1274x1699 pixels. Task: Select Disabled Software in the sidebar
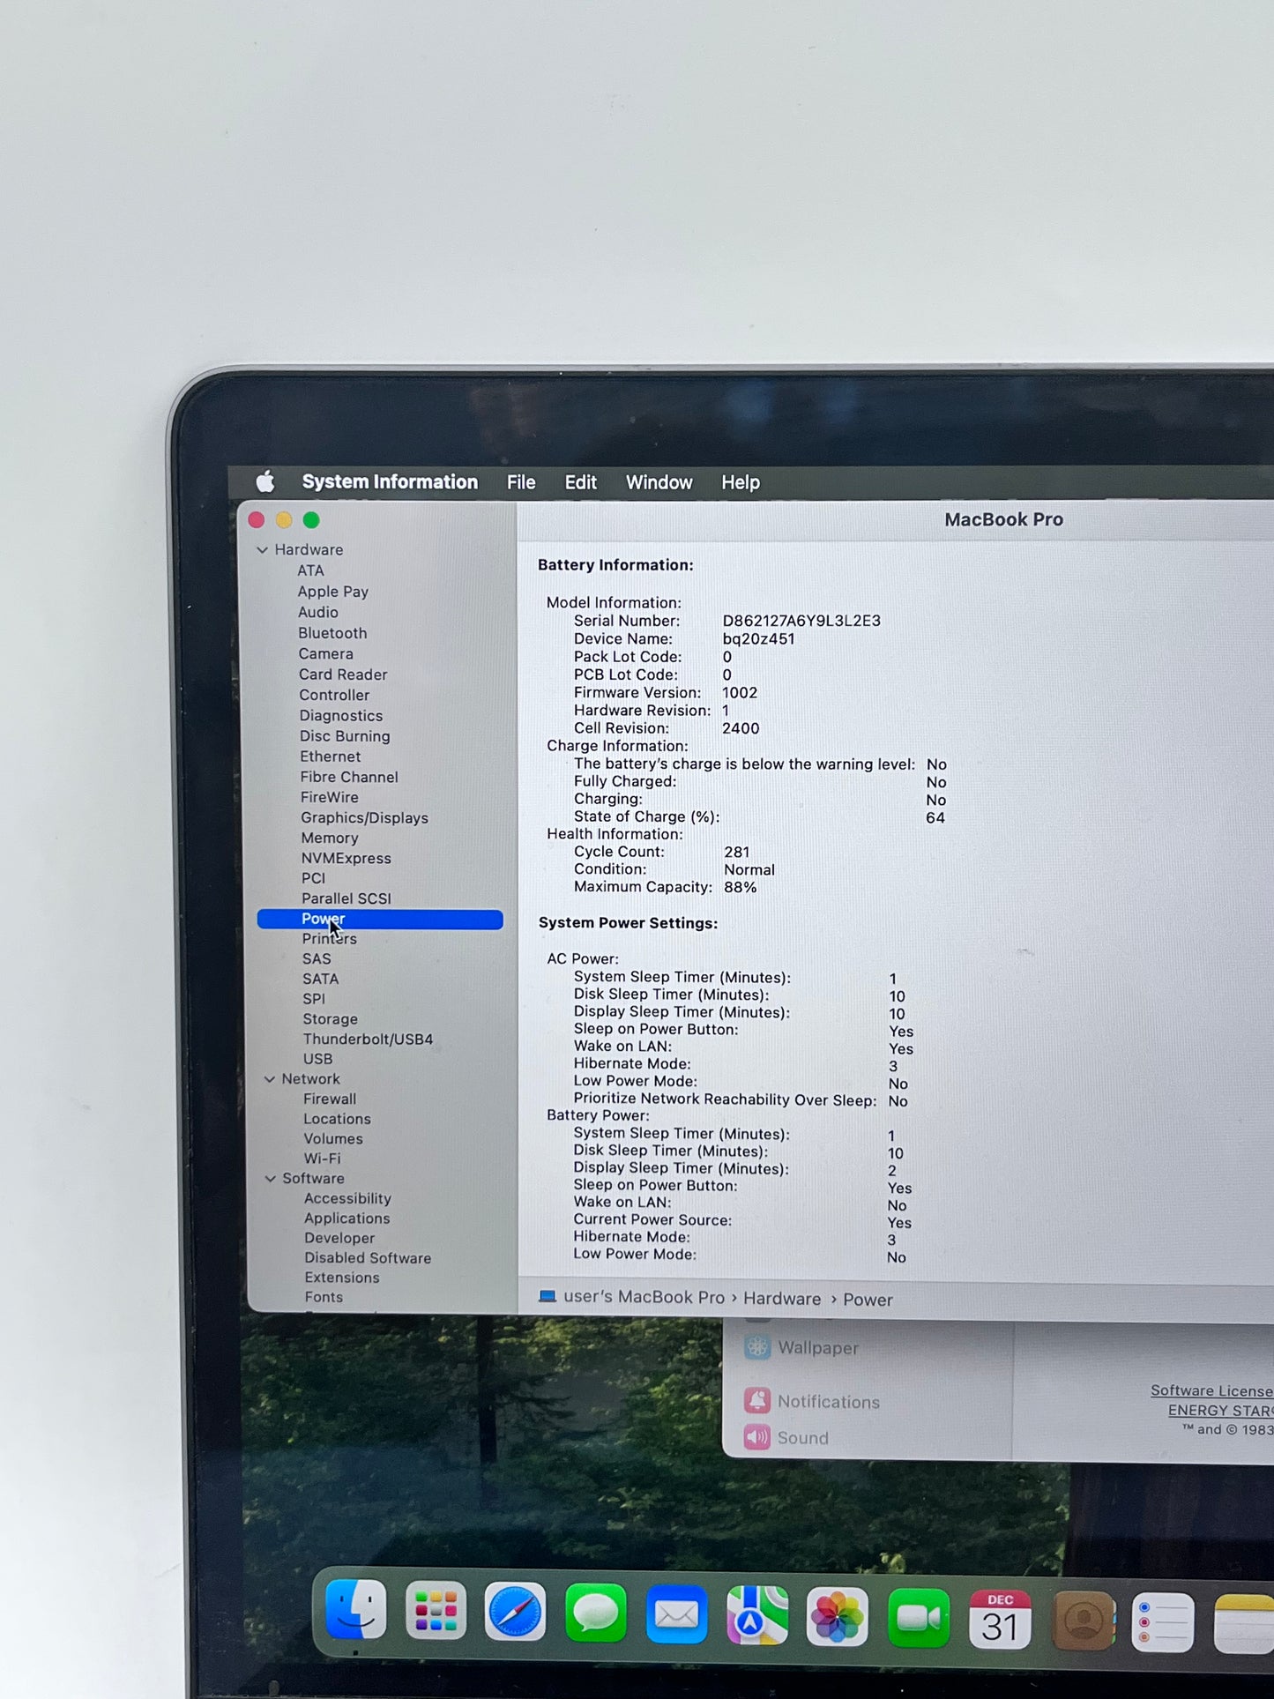coord(368,1258)
